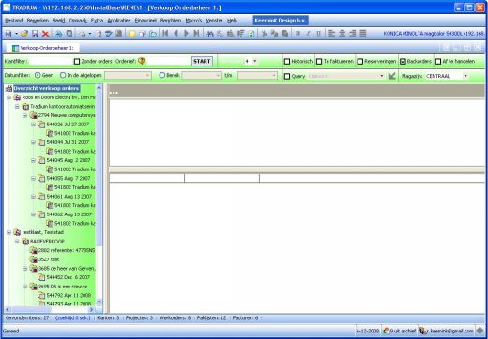The image size is (488, 339).
Task: Click the red X delete icon in toolbar
Action: [45, 34]
